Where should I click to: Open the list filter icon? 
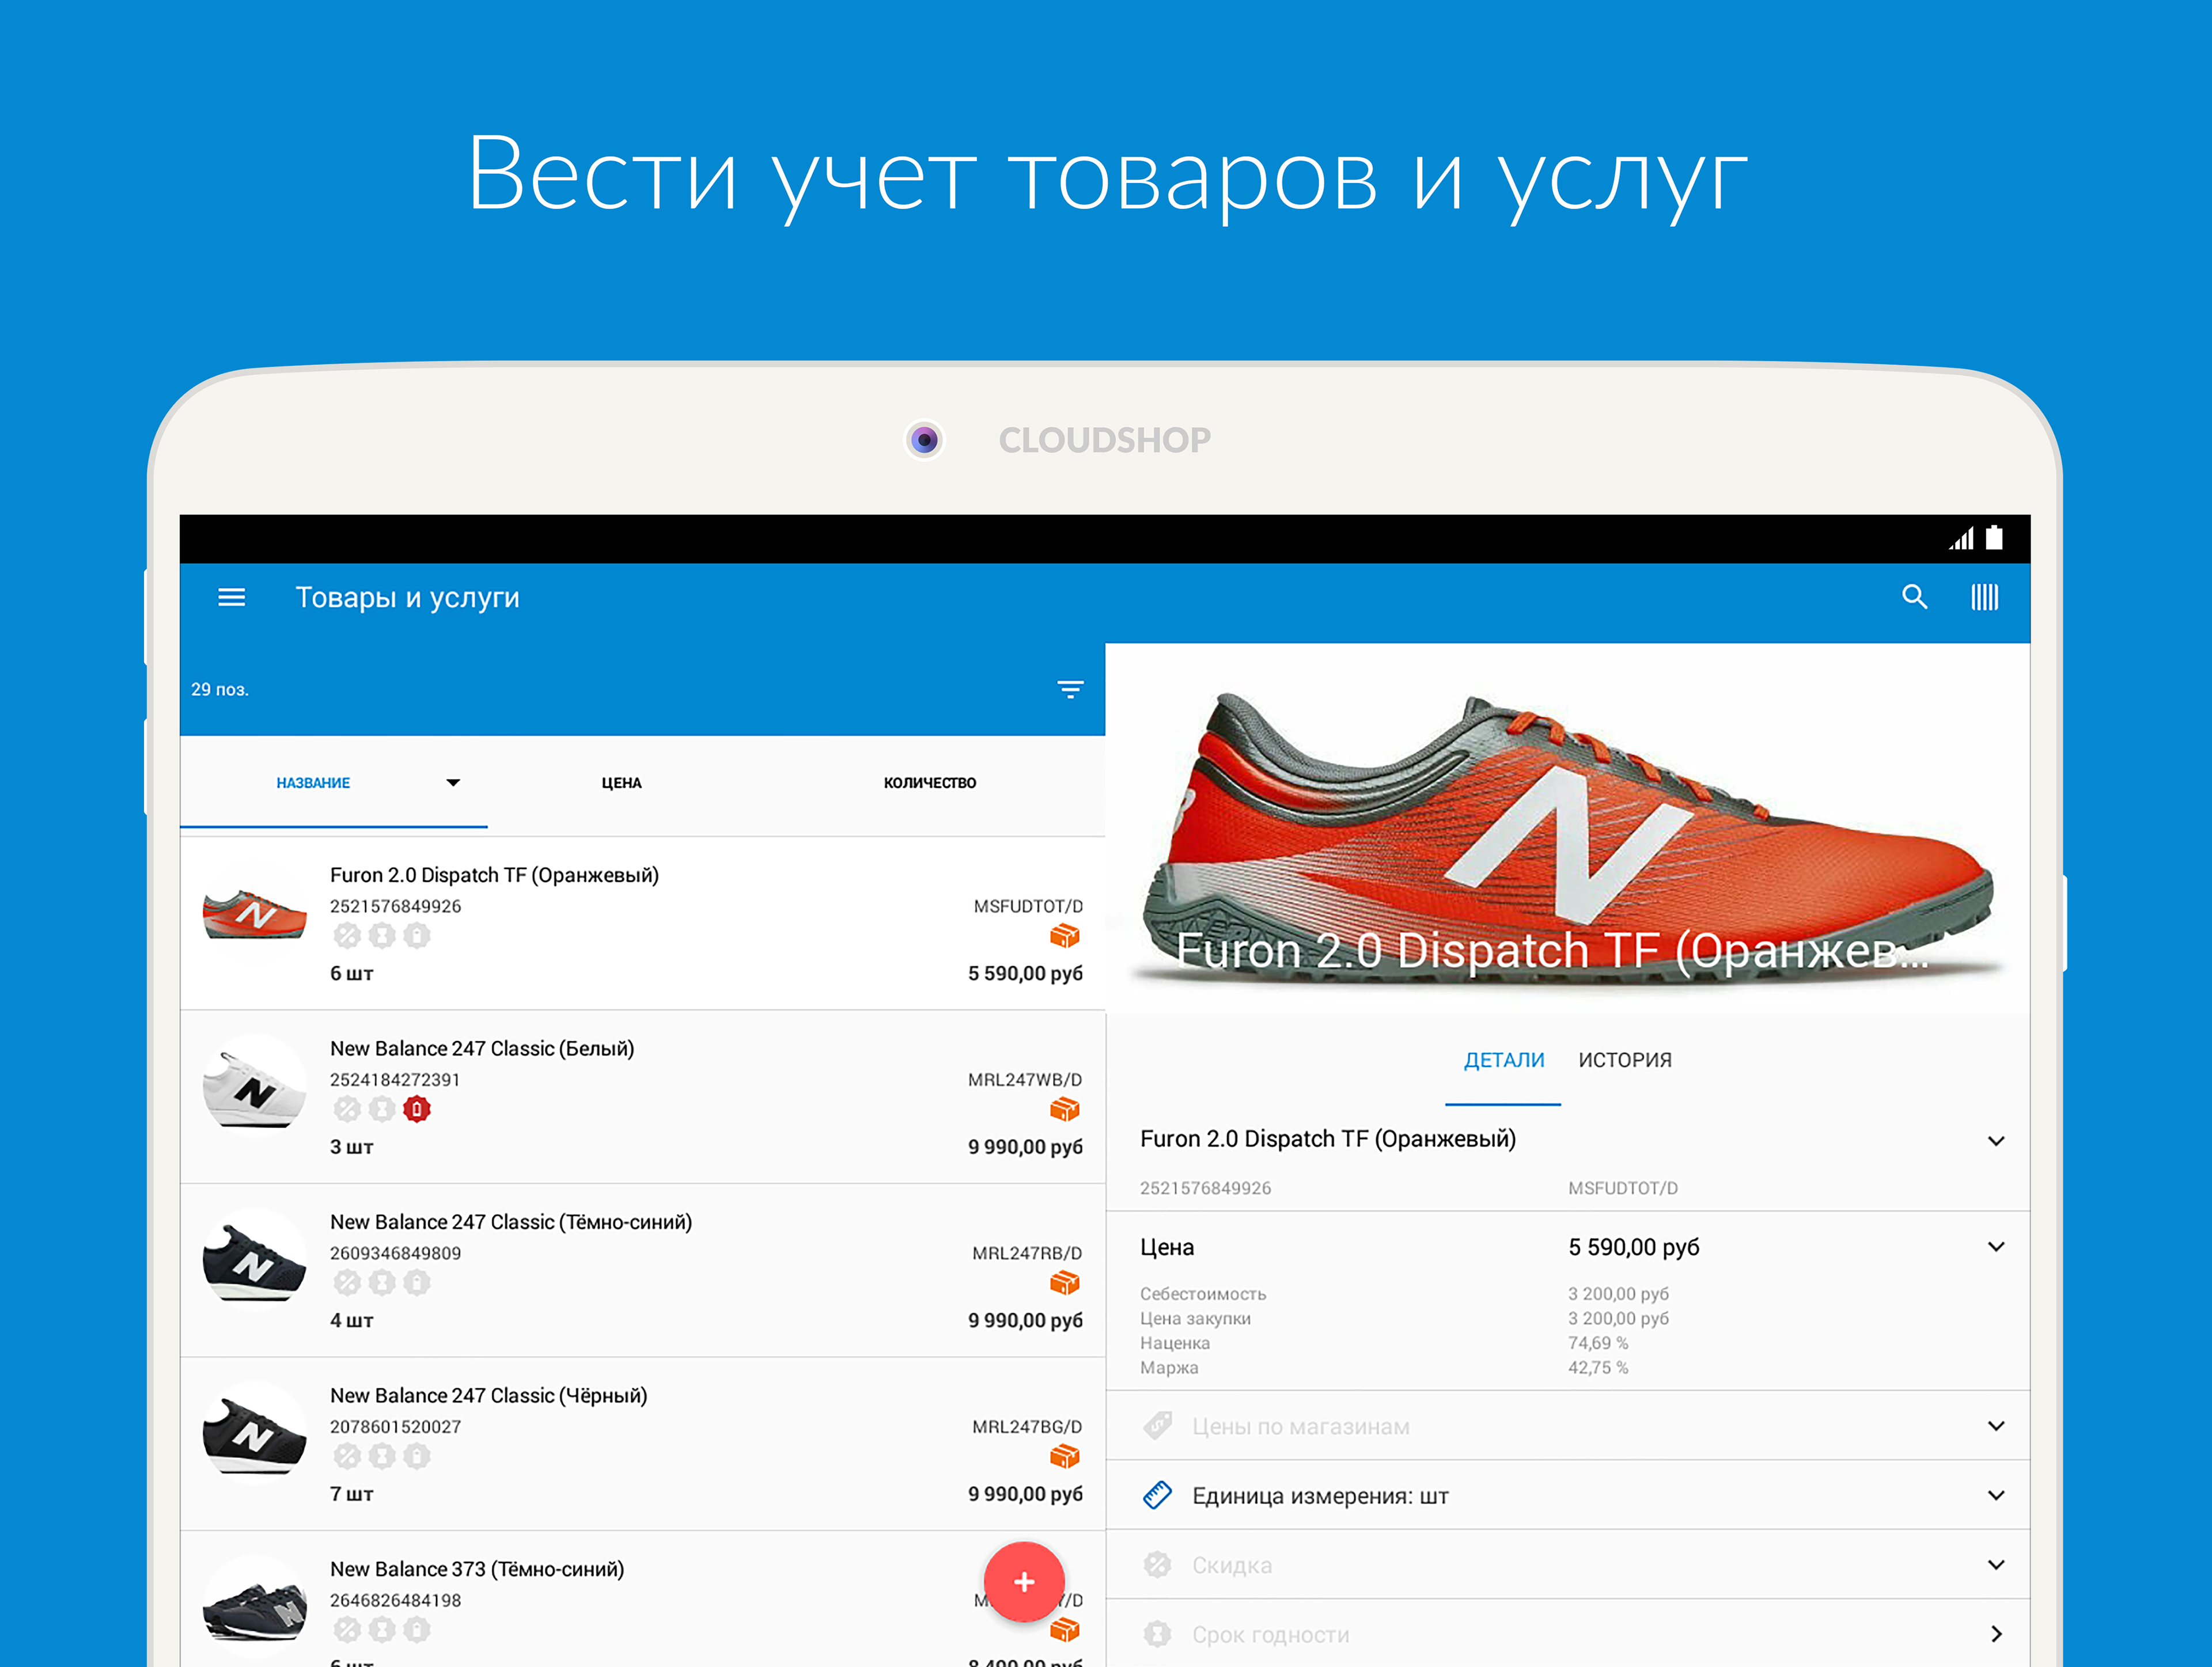1070,690
